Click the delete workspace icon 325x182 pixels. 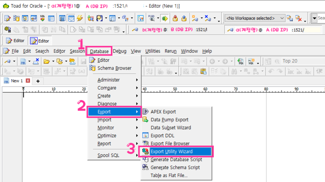click(x=299, y=18)
